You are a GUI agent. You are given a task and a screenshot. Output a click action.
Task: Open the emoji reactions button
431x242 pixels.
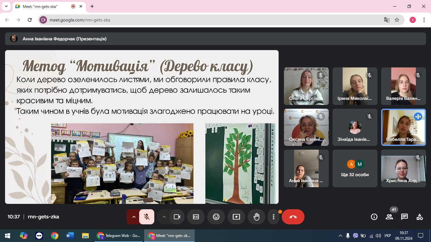(216, 217)
